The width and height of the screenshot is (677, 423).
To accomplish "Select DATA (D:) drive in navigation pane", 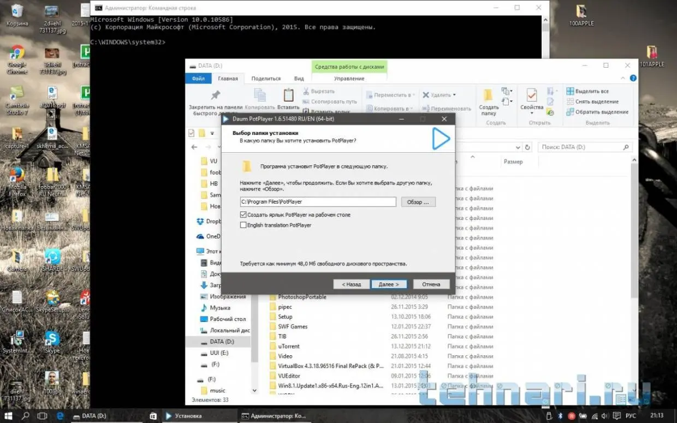I will [x=218, y=342].
